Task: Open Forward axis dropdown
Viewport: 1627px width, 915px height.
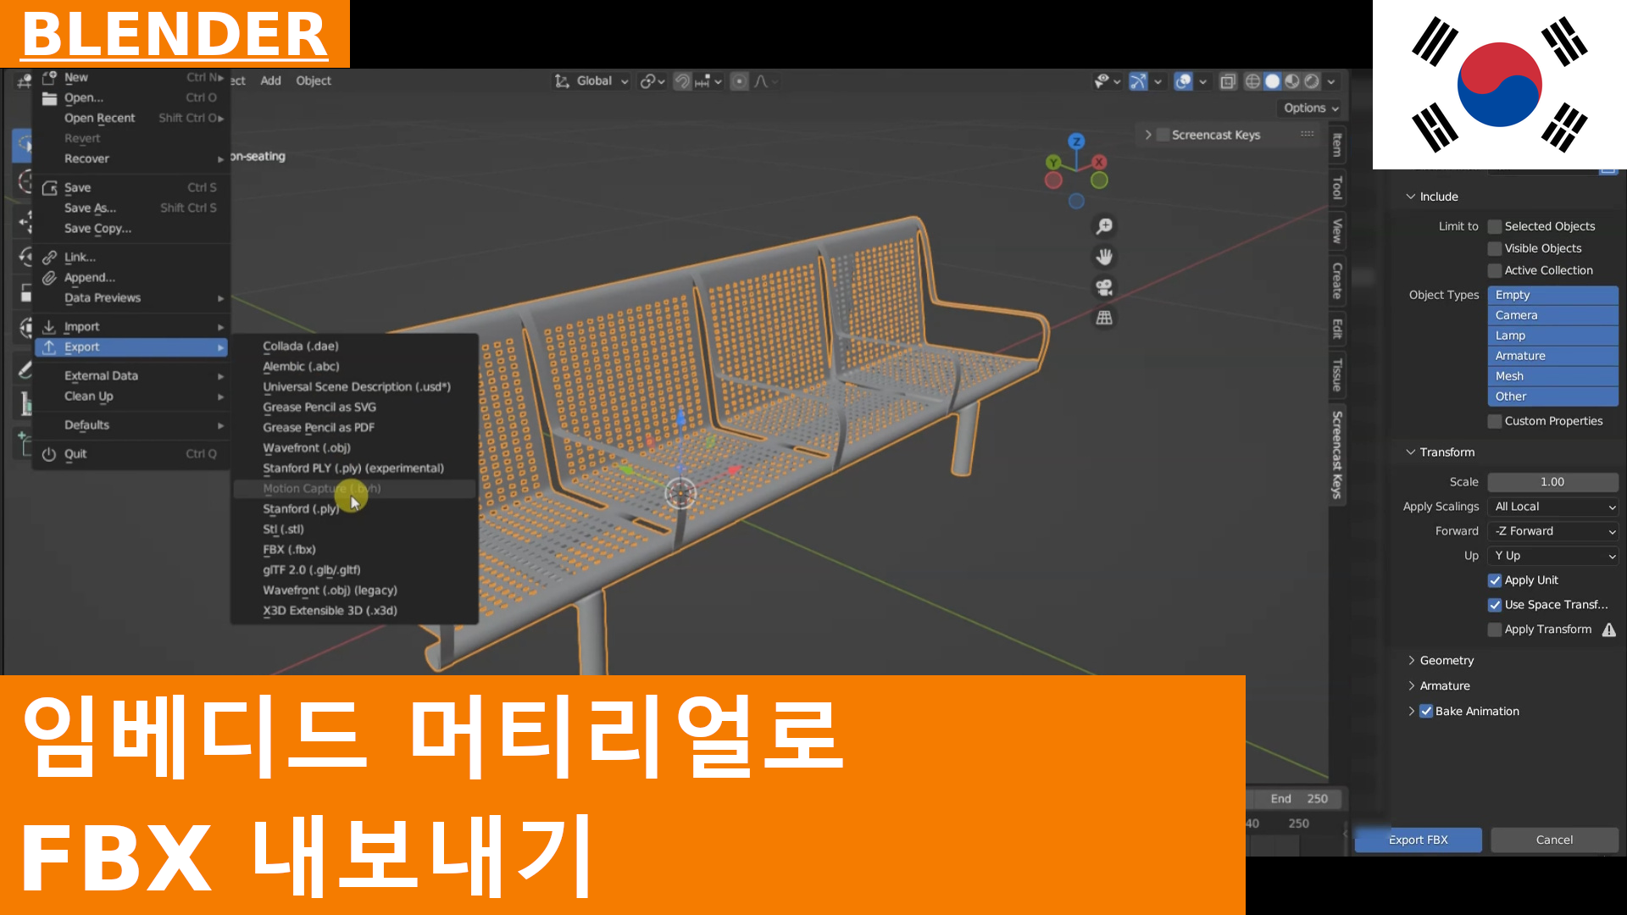Action: tap(1553, 531)
